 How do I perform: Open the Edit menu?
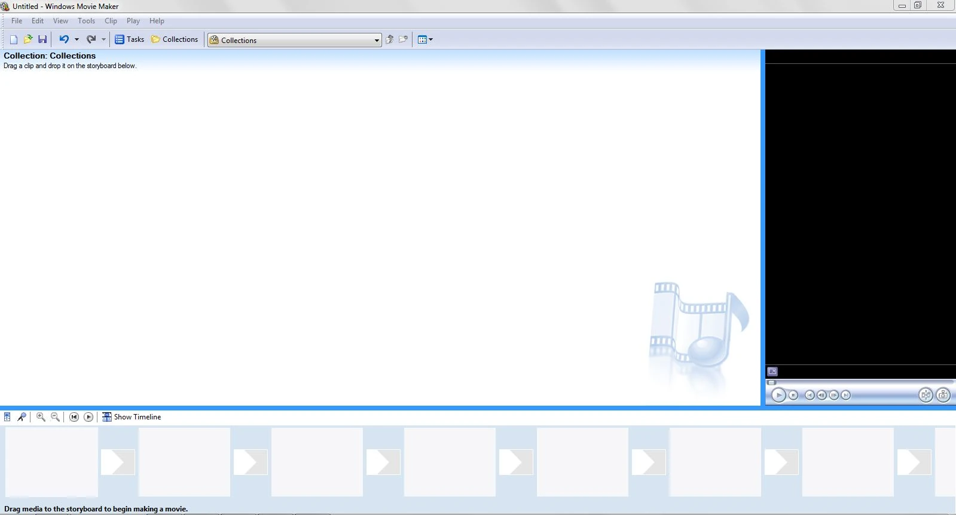[x=38, y=21]
